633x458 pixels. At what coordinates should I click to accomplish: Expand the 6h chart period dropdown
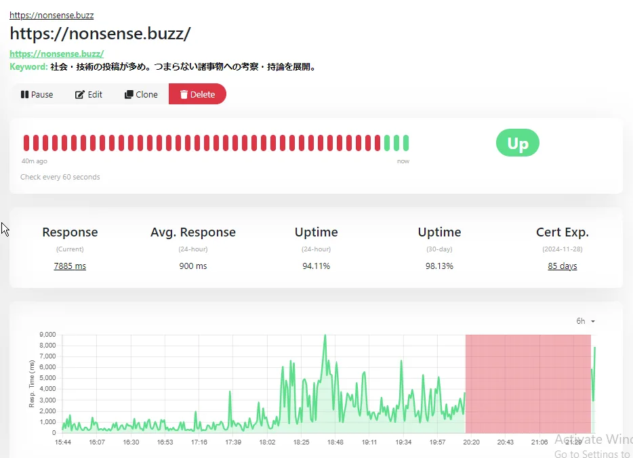(x=586, y=321)
